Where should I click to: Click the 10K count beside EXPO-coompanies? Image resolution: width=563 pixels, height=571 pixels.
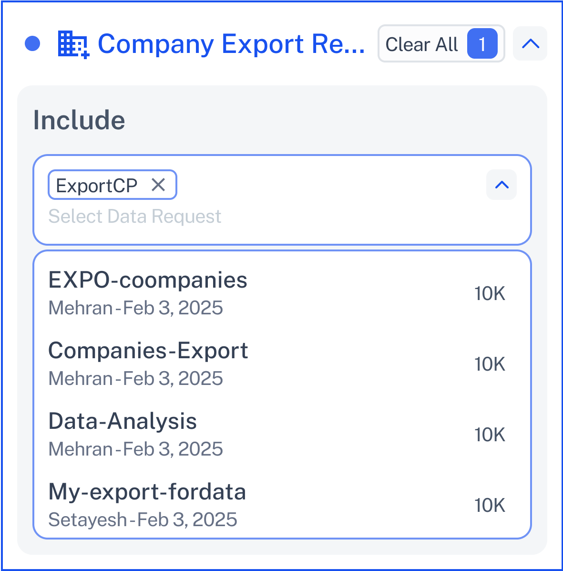pos(490,293)
